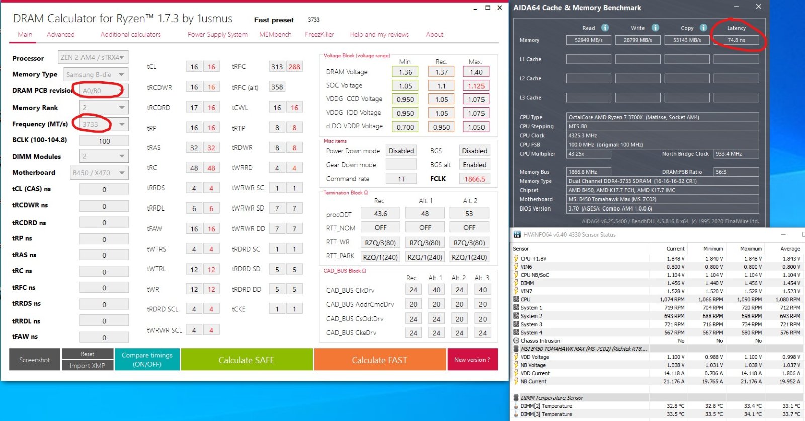Click the info icon beside Write
Image resolution: width=805 pixels, height=421 pixels.
655,28
